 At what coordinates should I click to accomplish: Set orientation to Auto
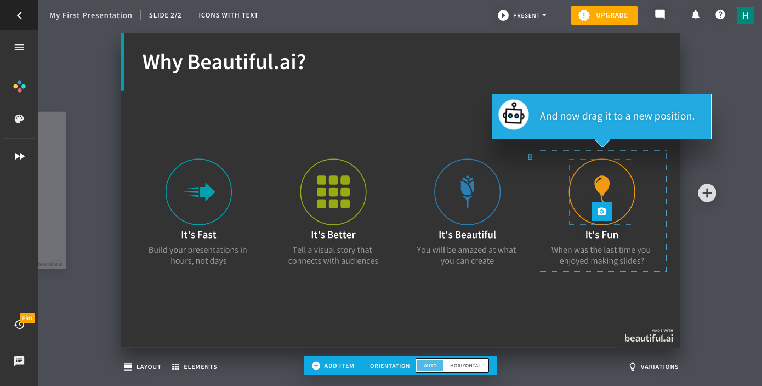430,366
